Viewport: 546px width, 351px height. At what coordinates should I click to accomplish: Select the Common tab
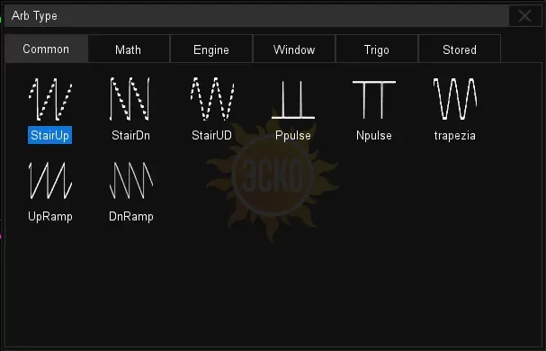46,49
